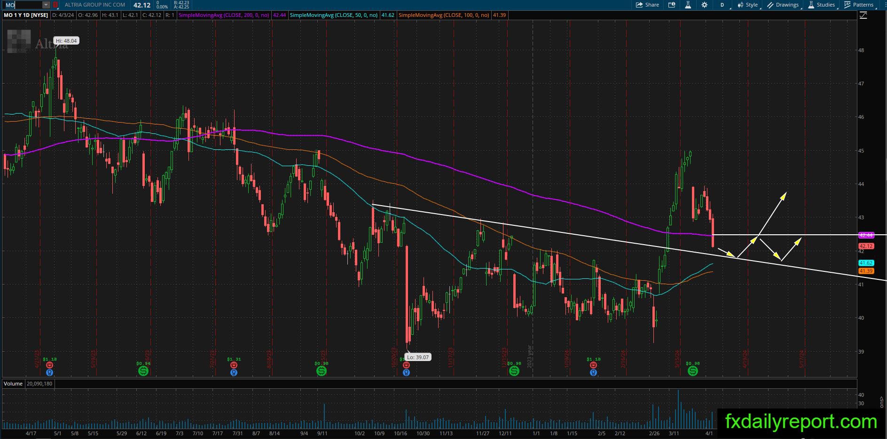Open the Drawings menu
Image resolution: width=887 pixels, height=439 pixels.
pyautogui.click(x=783, y=5)
